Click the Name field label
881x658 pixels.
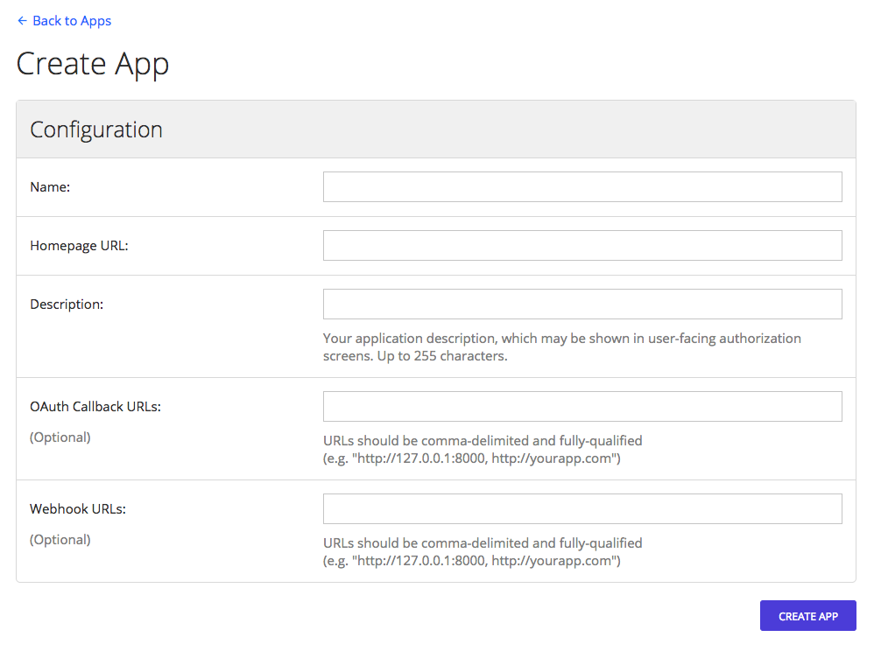click(49, 186)
